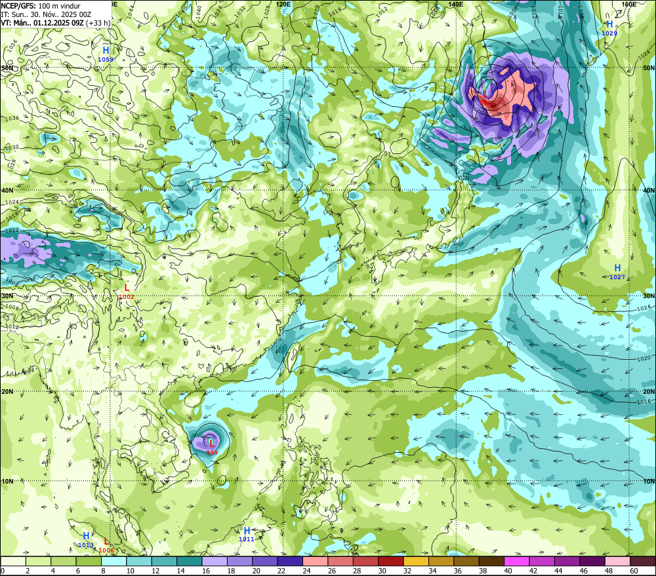Viewport: 656px width, 576px height.
Task: Click the pressure value 1059 under the H
Action: pyautogui.click(x=106, y=60)
